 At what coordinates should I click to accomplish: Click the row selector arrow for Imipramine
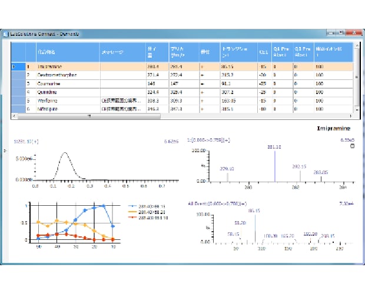[x=18, y=66]
